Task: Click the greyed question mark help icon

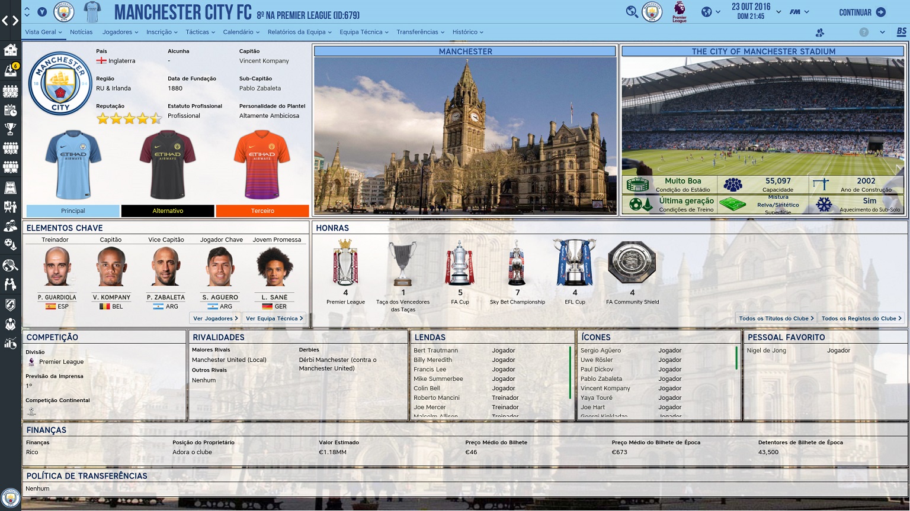Action: point(864,32)
